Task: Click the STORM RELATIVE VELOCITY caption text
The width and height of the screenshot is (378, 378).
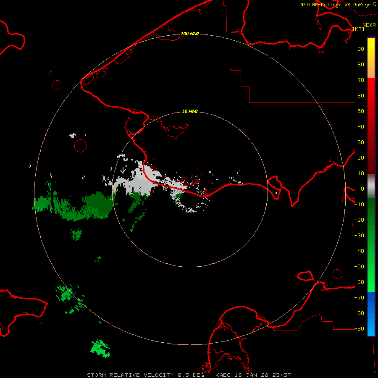Action: click(130, 375)
